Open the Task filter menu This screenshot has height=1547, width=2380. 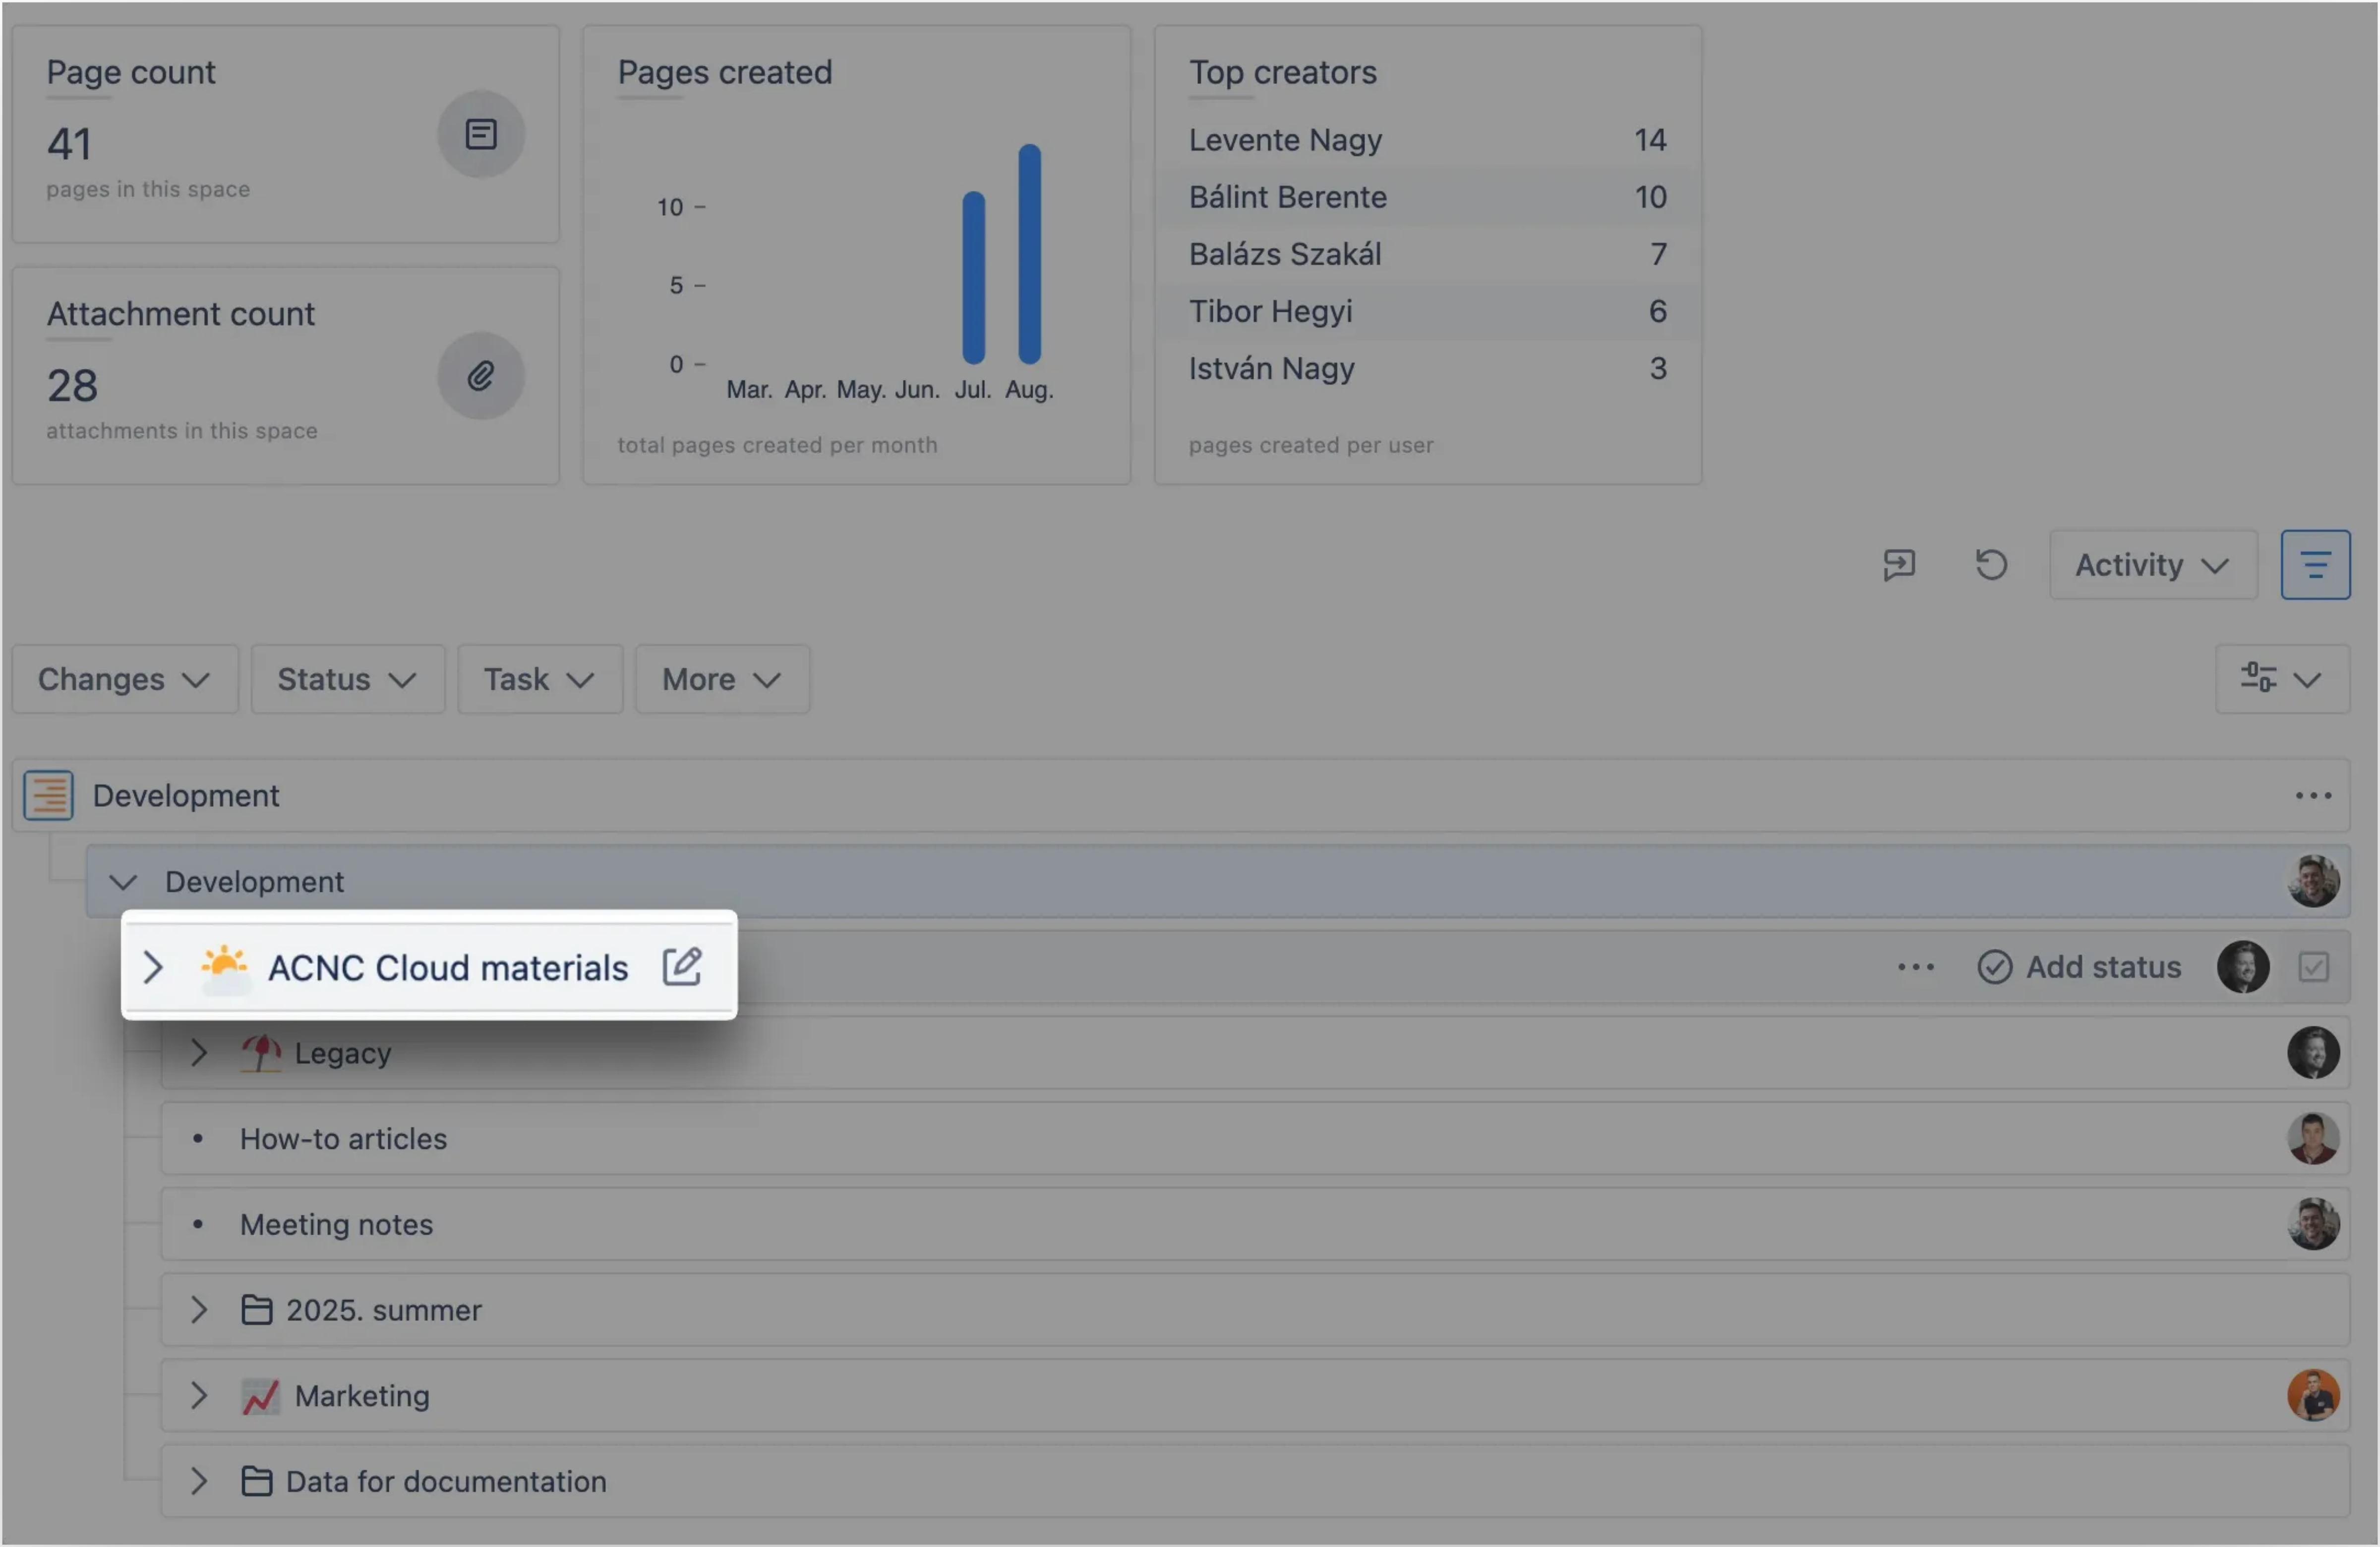point(539,680)
